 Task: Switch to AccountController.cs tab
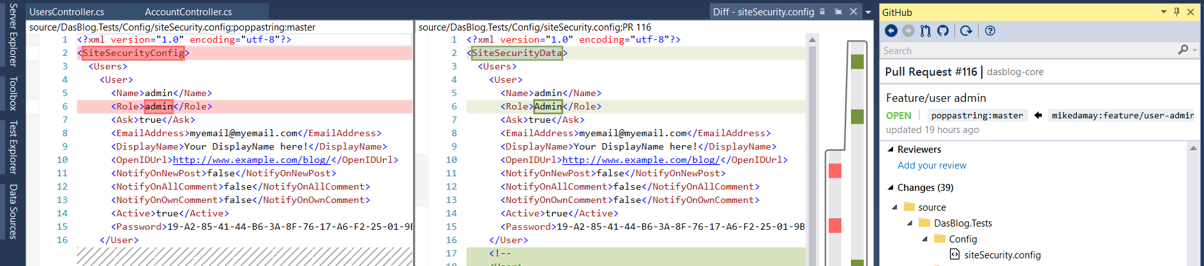[188, 11]
